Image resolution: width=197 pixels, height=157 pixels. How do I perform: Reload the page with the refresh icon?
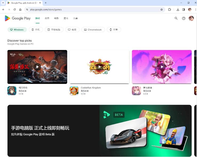coord(15,10)
